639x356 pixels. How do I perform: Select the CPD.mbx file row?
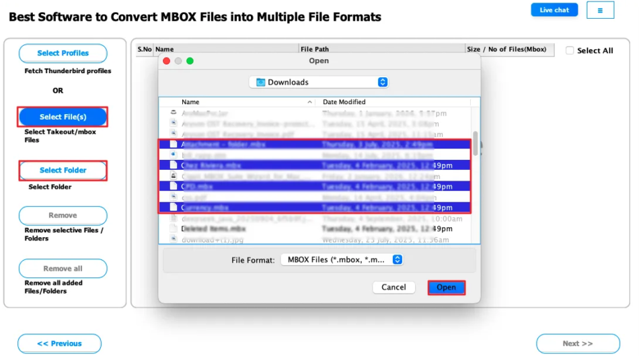point(315,186)
